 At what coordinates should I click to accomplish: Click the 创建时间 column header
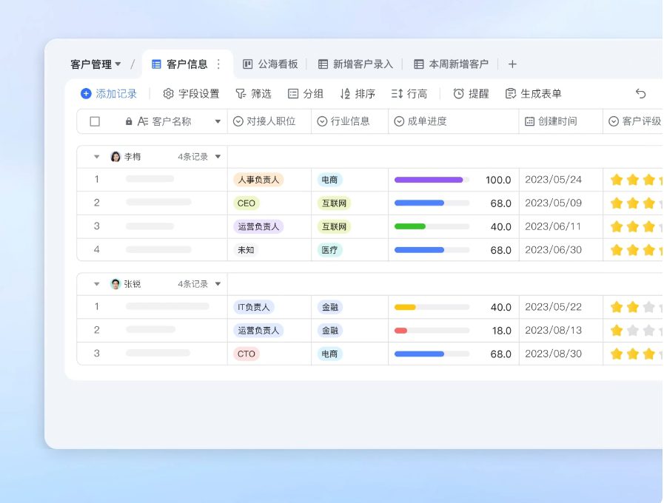560,121
